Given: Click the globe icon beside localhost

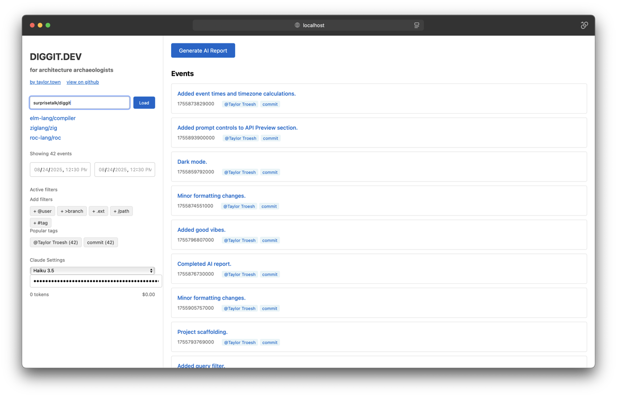Looking at the screenshot, I should 297,25.
